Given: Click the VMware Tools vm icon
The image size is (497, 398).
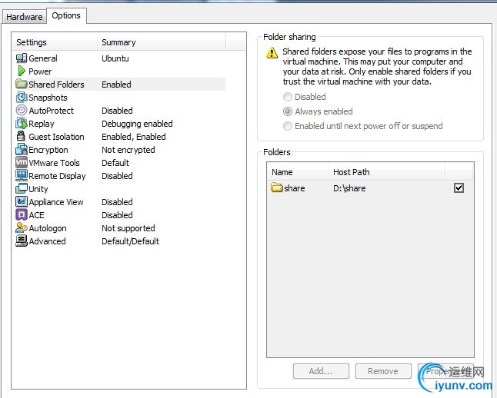Looking at the screenshot, I should point(22,162).
